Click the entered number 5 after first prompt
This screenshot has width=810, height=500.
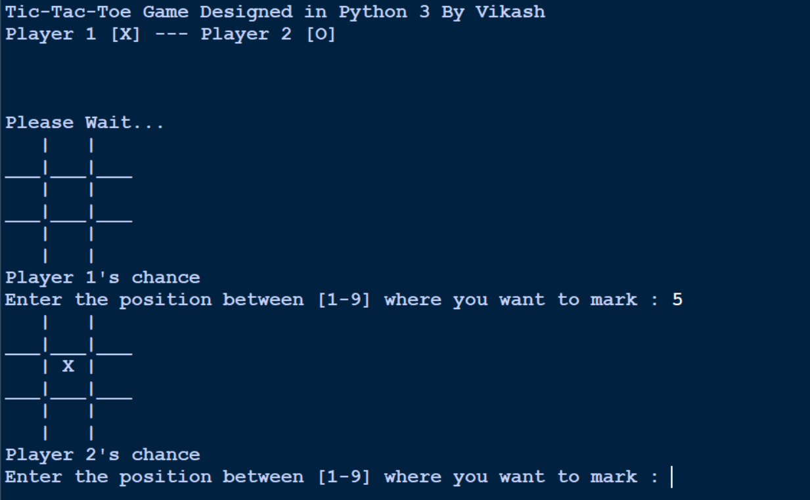tap(677, 300)
